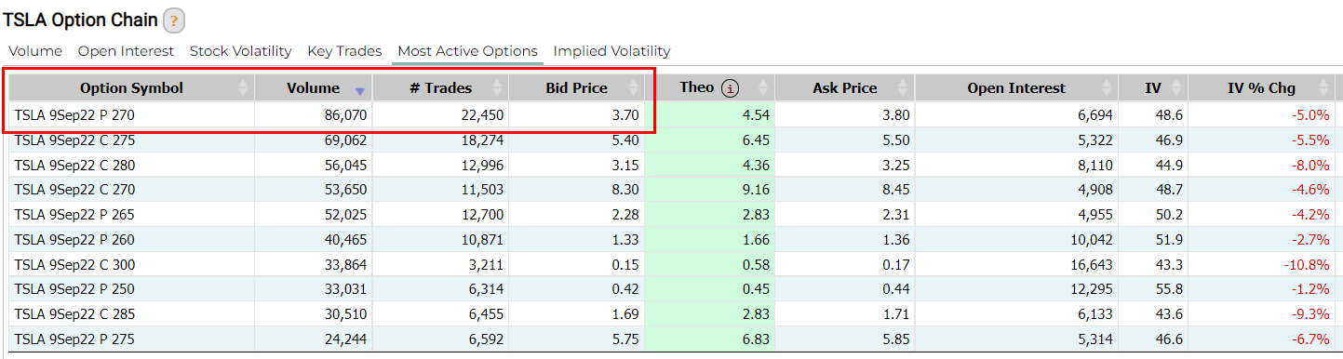This screenshot has height=359, width=1343.
Task: Click the Bid Price column sort arrows
Action: [x=634, y=88]
